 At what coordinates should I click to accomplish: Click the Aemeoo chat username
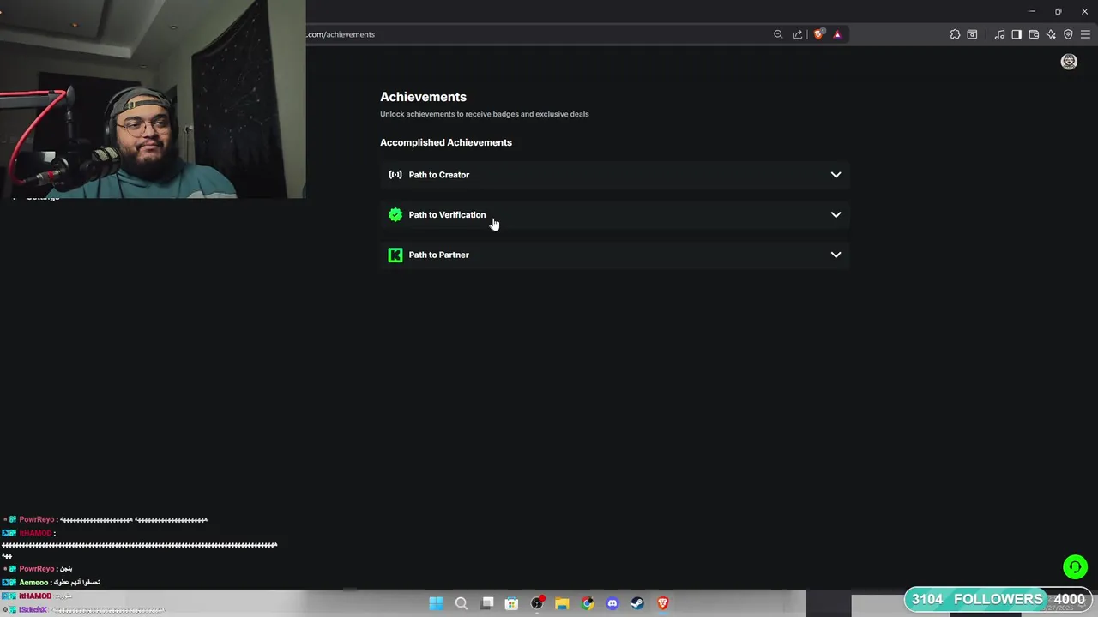pyautogui.click(x=34, y=582)
